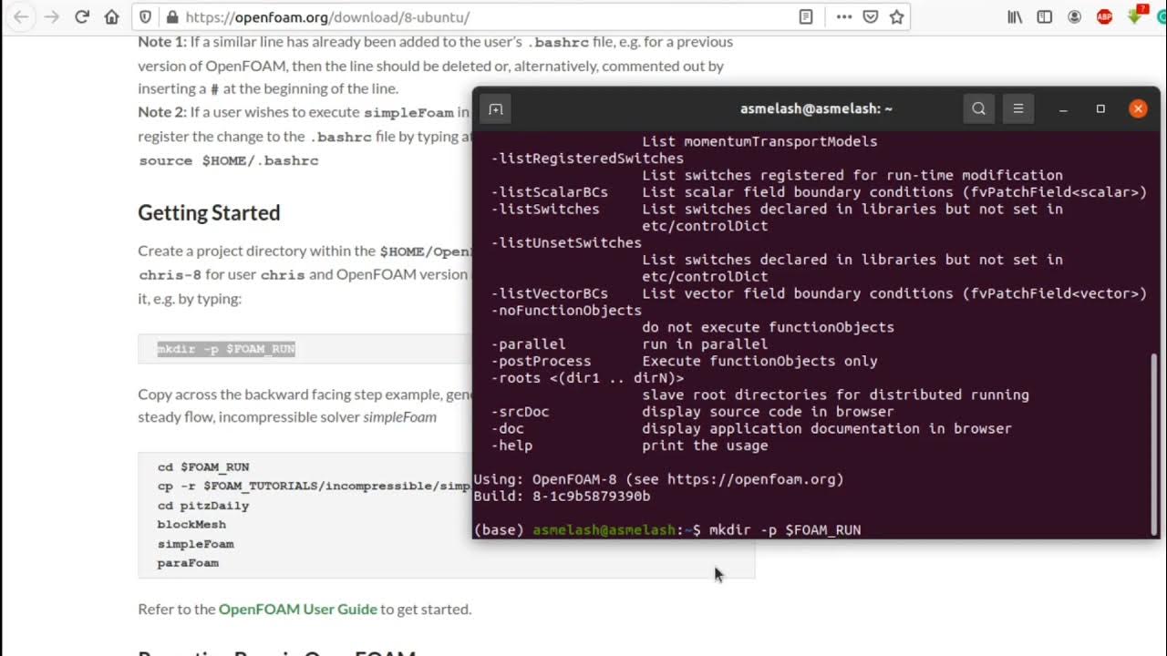Click the terminal title asmelash@asmelash: ~
Image resolution: width=1167 pixels, height=656 pixels.
816,108
